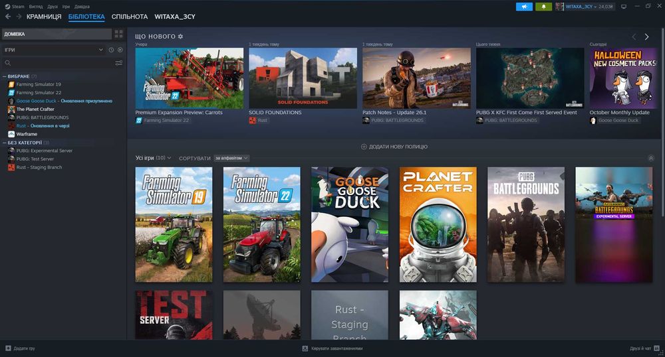The height and width of the screenshot is (357, 665).
Task: Select PUBG: Test Server in sidebar
Action: pyautogui.click(x=35, y=159)
